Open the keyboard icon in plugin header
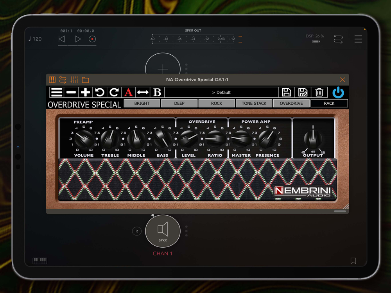The image size is (391, 293). click(52, 80)
